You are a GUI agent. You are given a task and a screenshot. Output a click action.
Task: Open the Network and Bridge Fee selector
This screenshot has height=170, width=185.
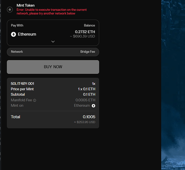53,52
